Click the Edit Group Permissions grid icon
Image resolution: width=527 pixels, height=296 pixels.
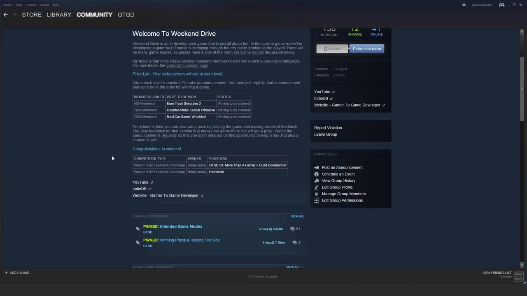pos(316,200)
